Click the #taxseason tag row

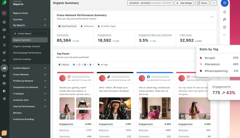pyautogui.click(x=219, y=64)
